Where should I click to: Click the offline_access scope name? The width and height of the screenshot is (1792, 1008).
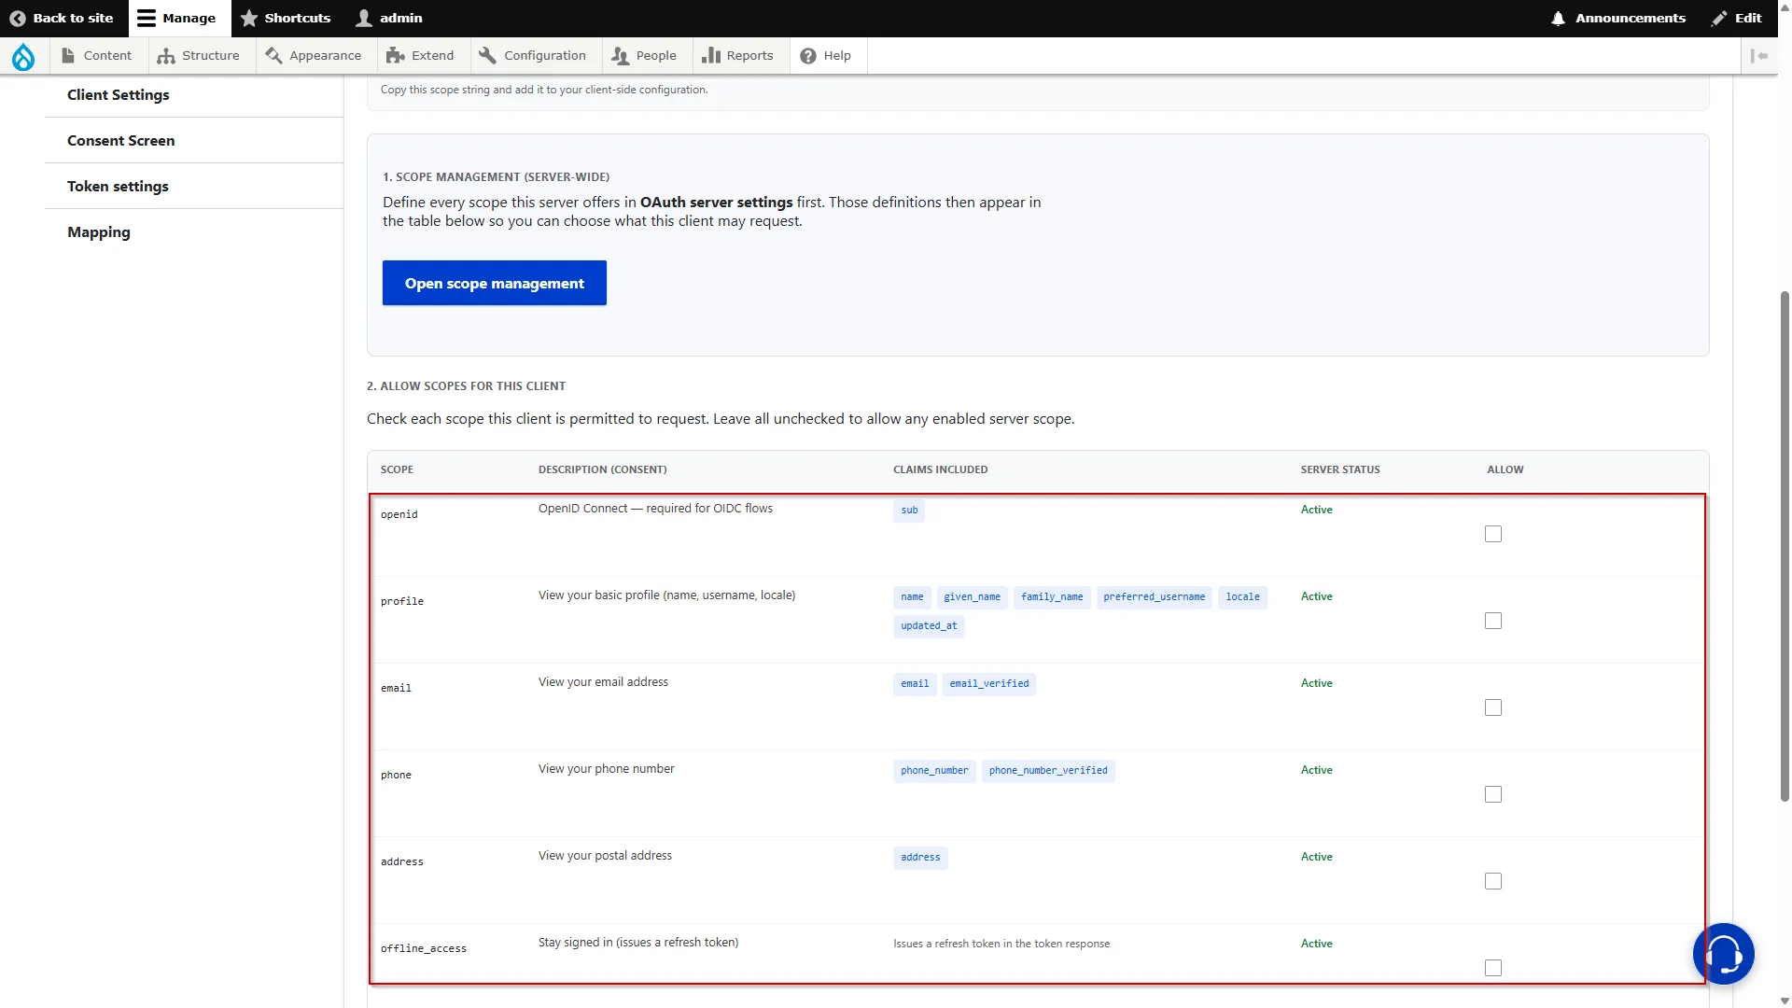tap(424, 948)
